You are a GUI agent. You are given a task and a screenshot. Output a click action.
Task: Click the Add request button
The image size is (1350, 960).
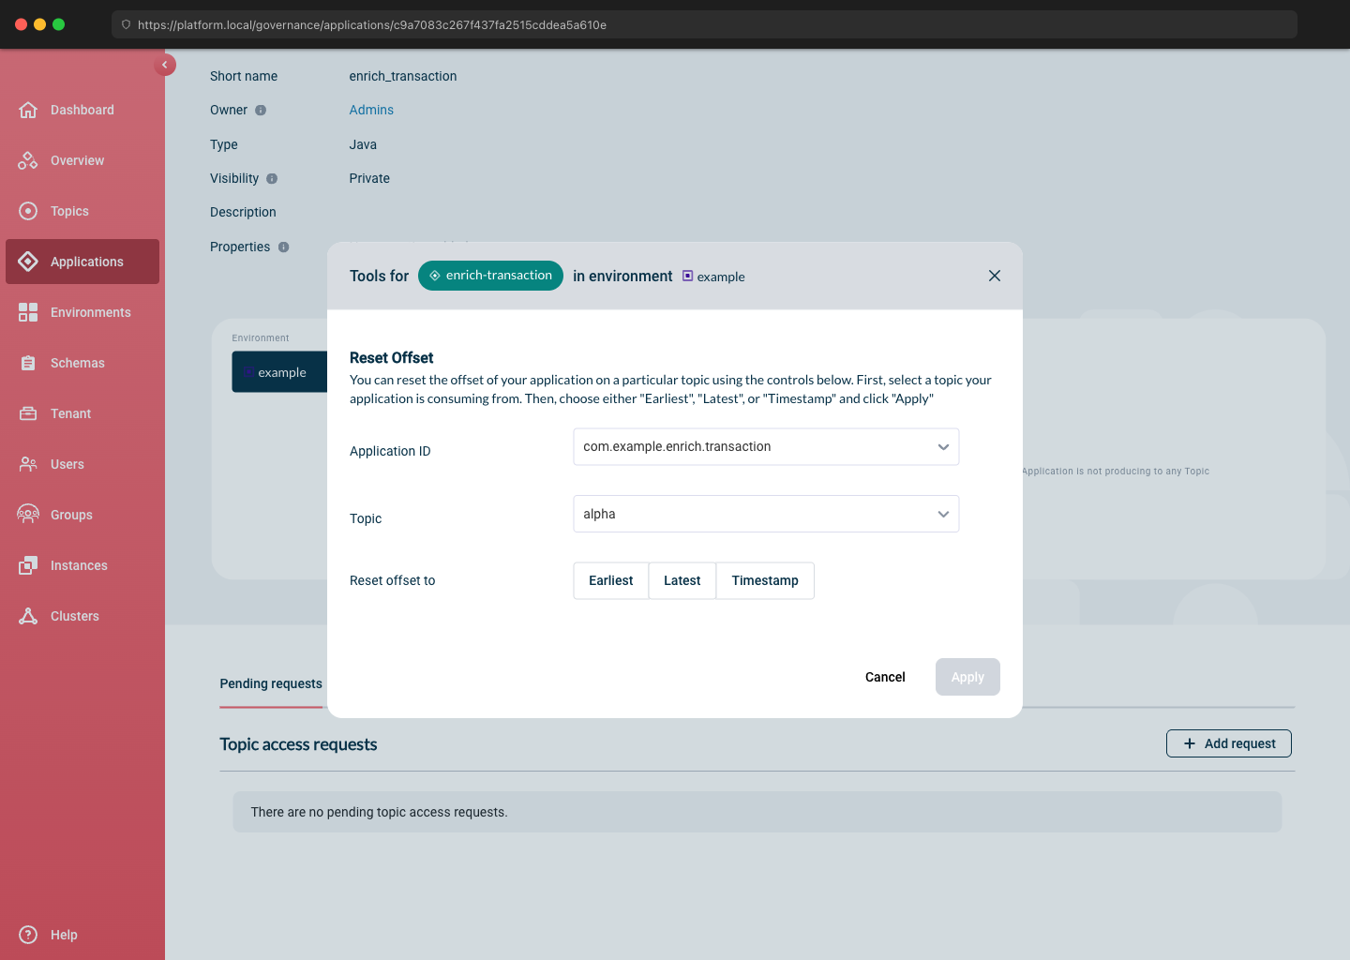coord(1228,743)
